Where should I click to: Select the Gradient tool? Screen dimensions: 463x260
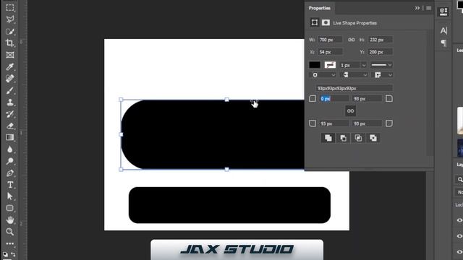(9, 137)
